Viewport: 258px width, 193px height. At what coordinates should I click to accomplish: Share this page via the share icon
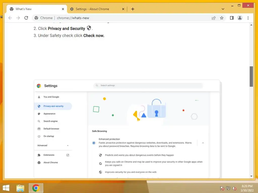[x=214, y=18]
